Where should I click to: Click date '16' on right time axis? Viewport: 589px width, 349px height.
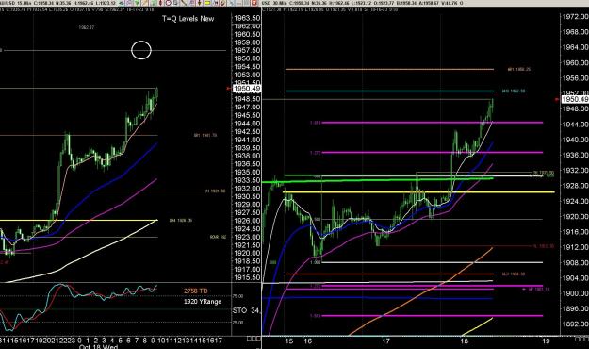point(308,341)
